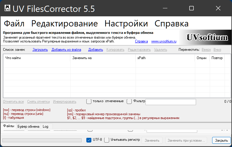This screenshot has width=232, height=147.
Task: Click the Справка help link
Action: tap(141, 41)
